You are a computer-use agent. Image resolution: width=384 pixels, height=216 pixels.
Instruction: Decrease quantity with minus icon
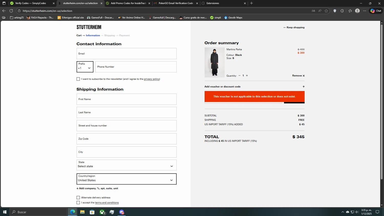(239, 75)
